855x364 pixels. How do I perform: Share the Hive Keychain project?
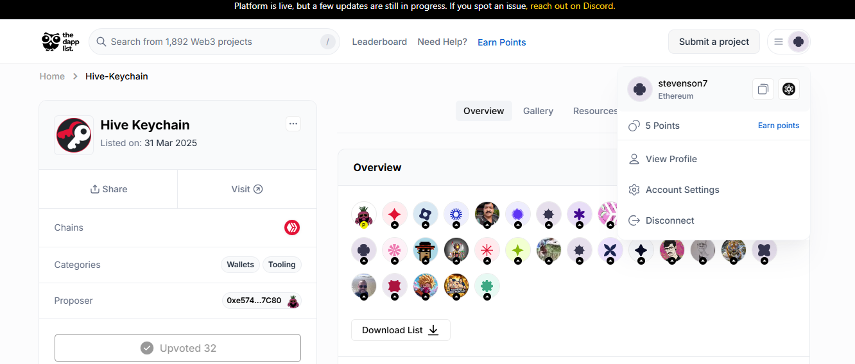point(108,189)
